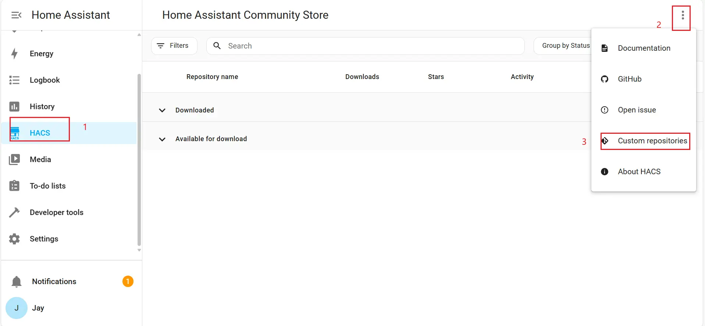The image size is (705, 326).
Task: Click the To-do lists clipboard icon
Action: 14,186
